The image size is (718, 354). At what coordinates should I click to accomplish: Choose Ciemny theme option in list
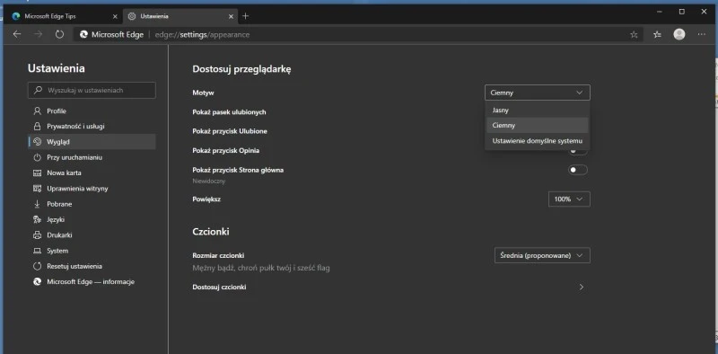(537, 125)
